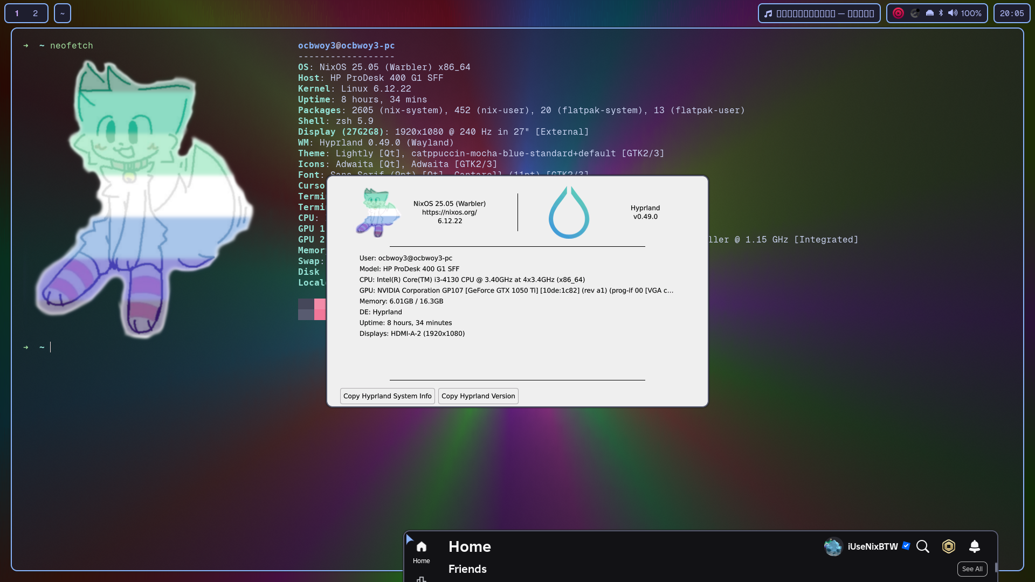Open the notifications bell
Screen dimensions: 1035x582
974,546
